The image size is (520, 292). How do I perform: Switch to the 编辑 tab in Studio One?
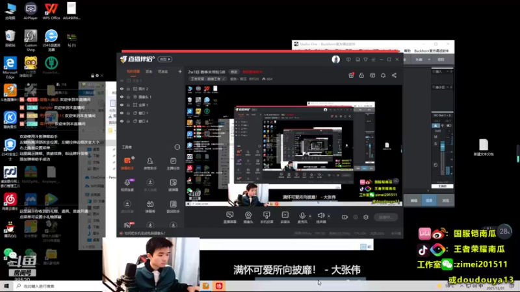pyautogui.click(x=414, y=201)
